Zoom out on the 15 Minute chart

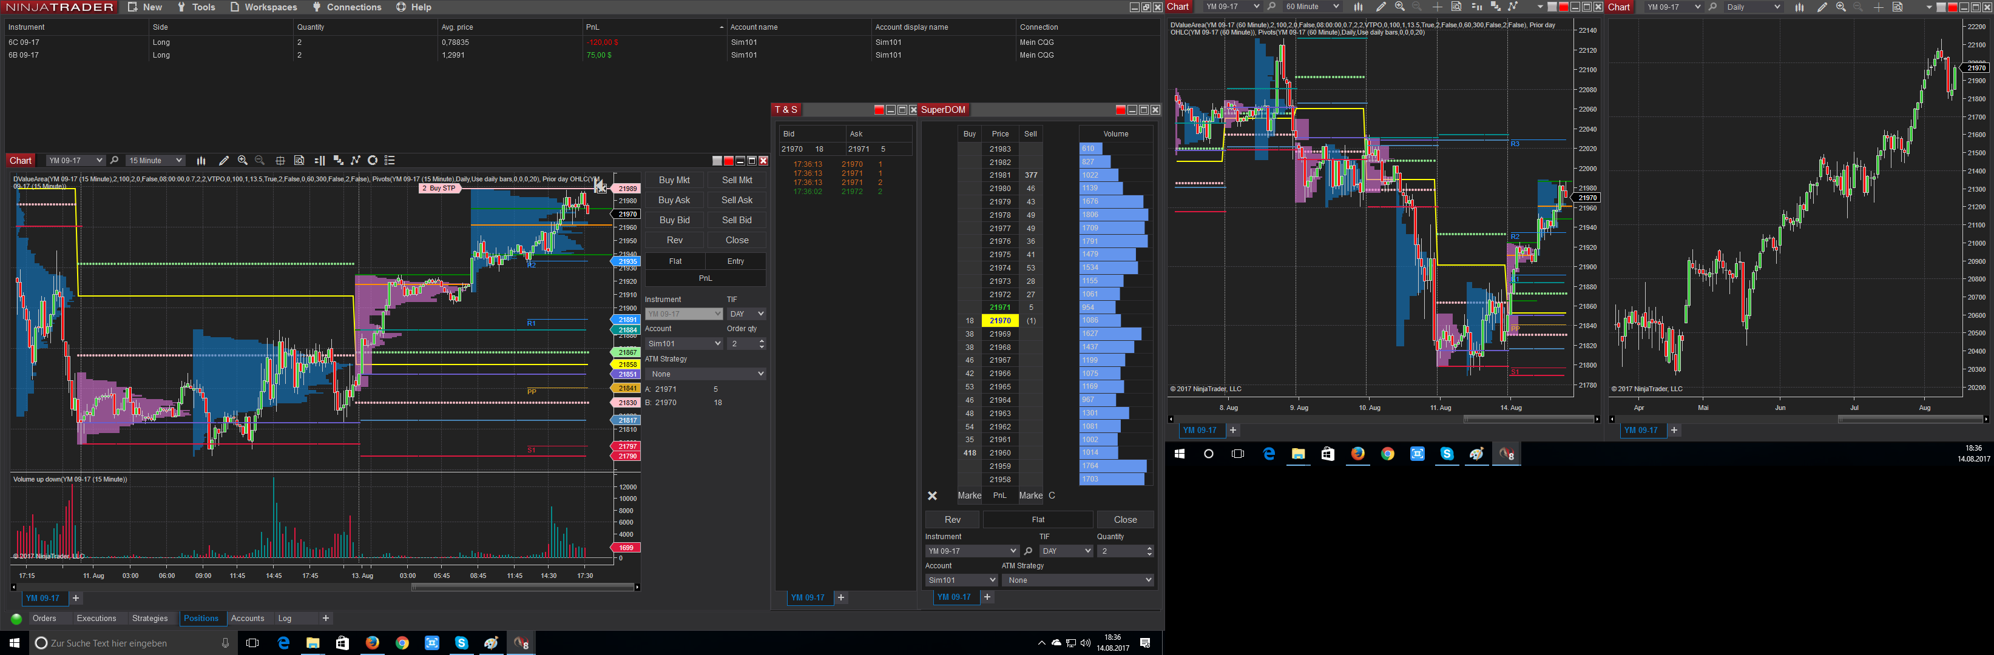(260, 161)
